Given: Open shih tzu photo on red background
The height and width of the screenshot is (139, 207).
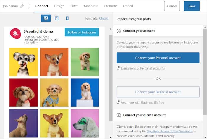Looking at the screenshot, I should [24, 93].
